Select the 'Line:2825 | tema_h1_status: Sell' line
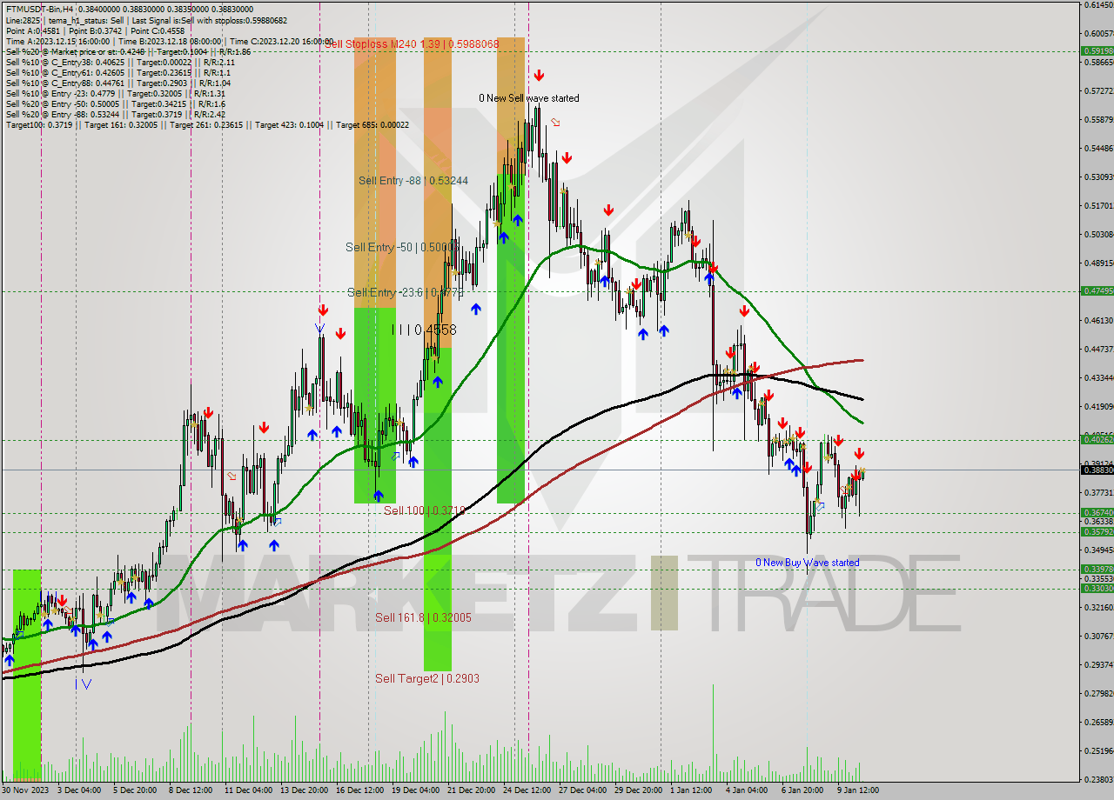Screen dimensions: 1114x800 (x=146, y=20)
